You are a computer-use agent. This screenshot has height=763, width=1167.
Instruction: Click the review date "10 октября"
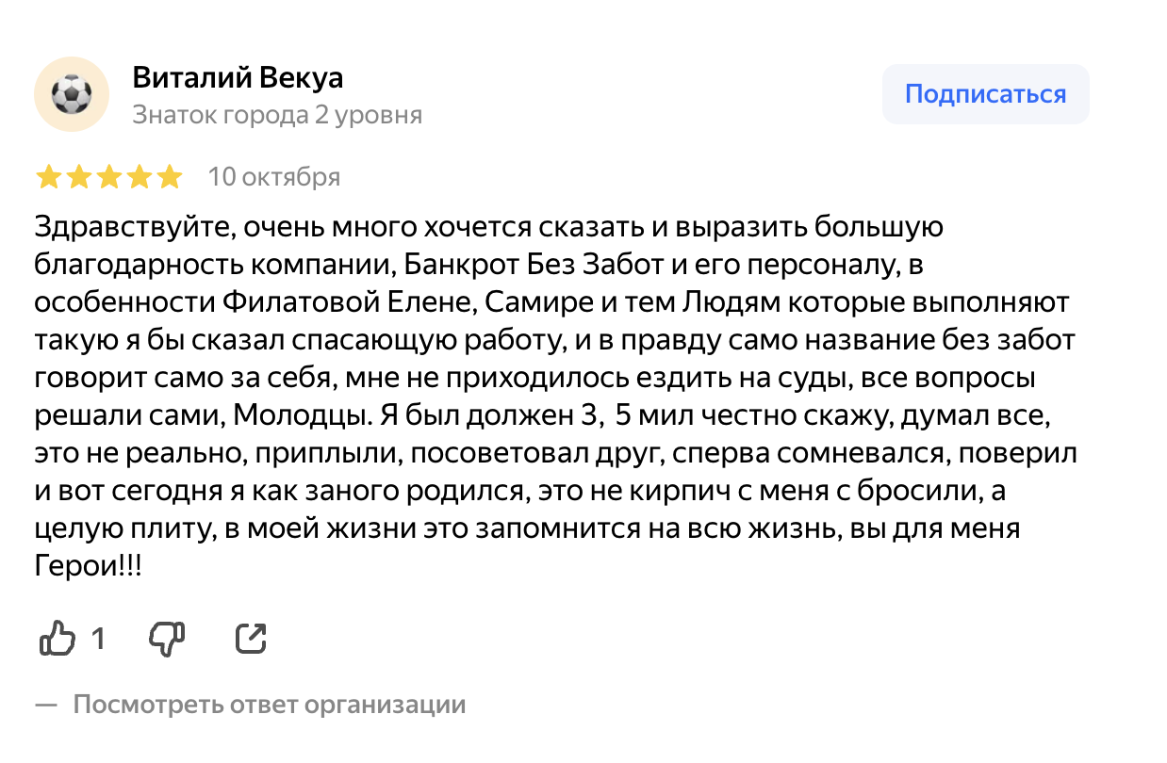(273, 177)
